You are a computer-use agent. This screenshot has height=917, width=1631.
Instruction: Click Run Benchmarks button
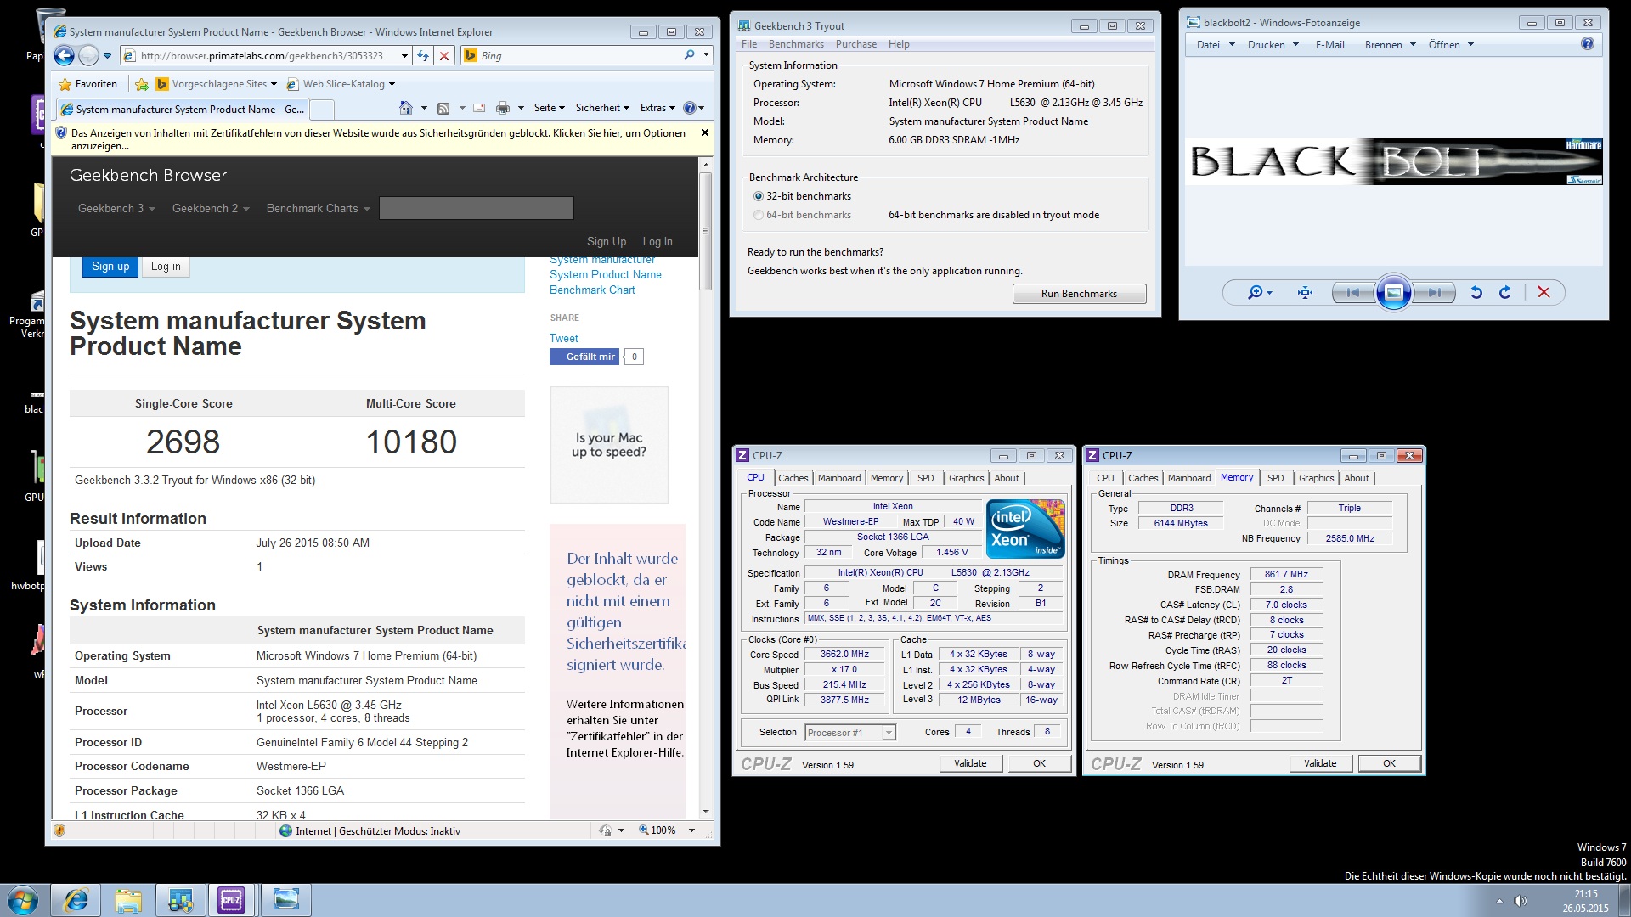1079,294
